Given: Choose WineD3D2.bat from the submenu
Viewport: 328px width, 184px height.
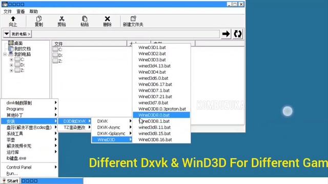Looking at the screenshot, I should click(x=161, y=54).
